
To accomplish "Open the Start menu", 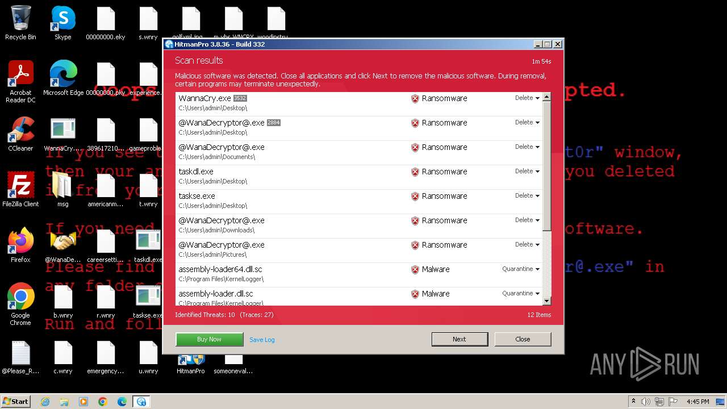I will (16, 402).
